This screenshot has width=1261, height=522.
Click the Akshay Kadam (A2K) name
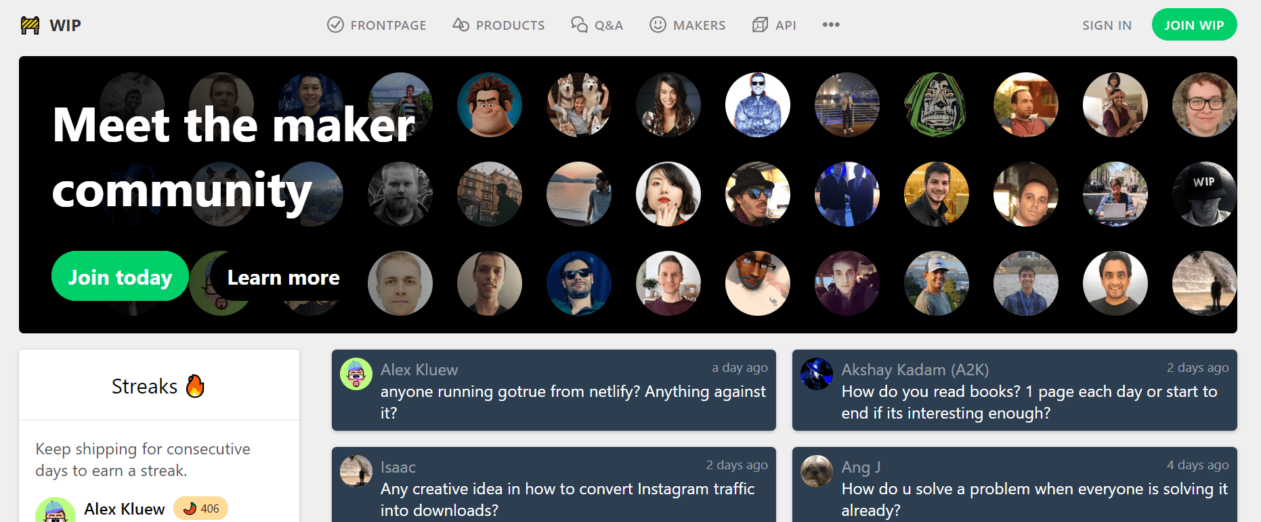915,370
